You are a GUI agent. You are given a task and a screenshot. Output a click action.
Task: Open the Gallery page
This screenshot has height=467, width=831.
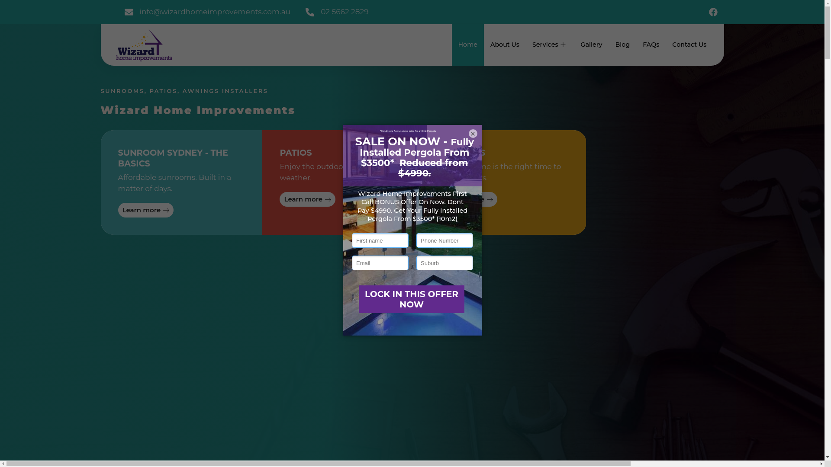591,45
